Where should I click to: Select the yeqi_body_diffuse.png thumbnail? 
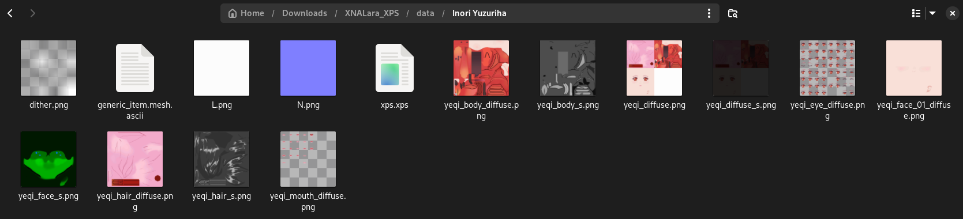pyautogui.click(x=481, y=68)
